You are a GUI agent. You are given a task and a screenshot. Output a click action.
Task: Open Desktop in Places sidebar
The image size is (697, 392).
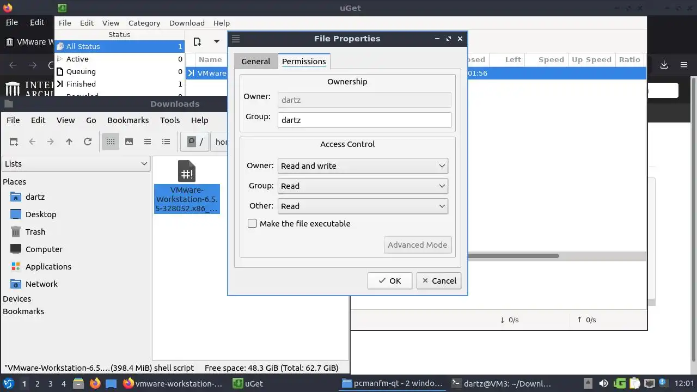(33, 215)
